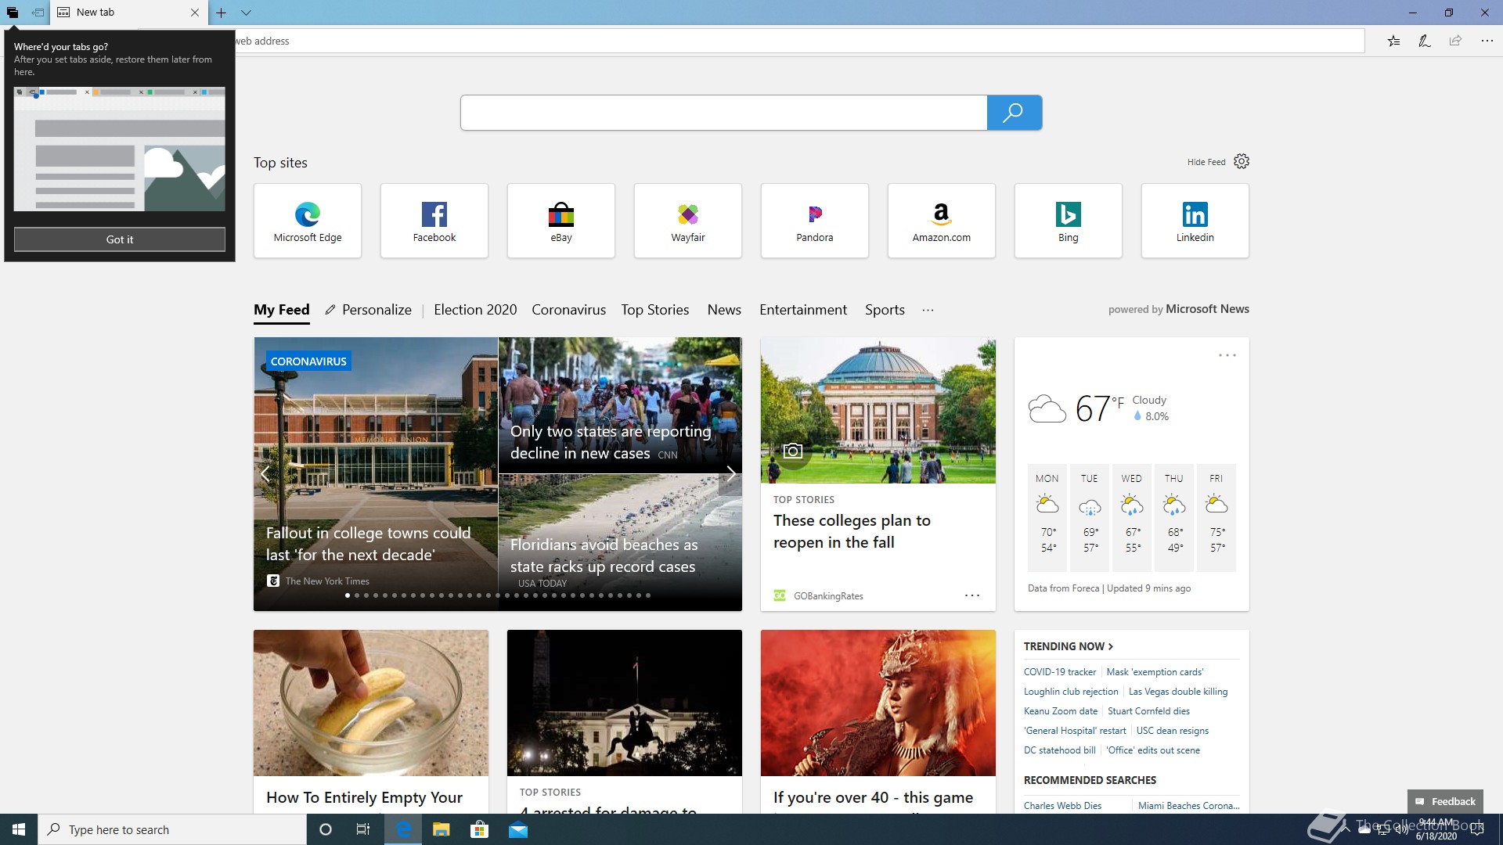Open Task View icon on taskbar
Screen dimensions: 1503x845
pyautogui.click(x=363, y=829)
